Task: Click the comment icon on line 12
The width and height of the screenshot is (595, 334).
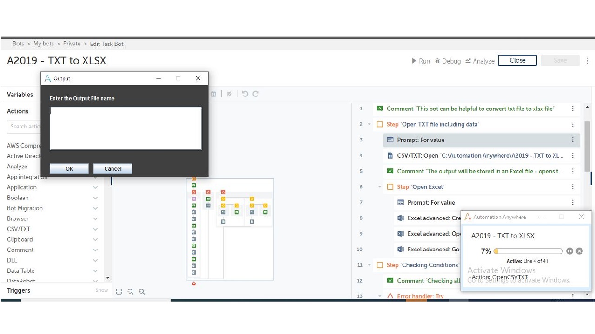Action: 390,281
